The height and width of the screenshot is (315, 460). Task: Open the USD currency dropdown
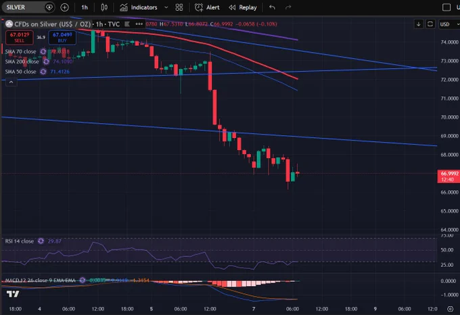448,24
